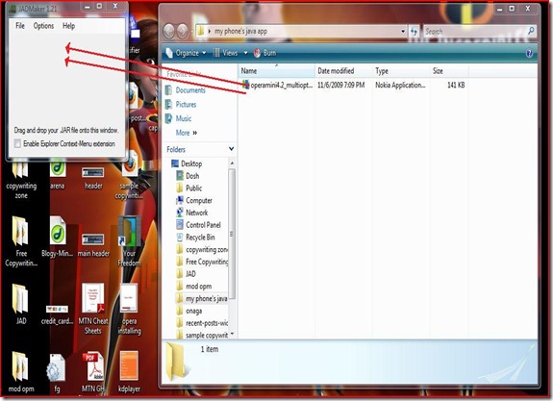Select 'Free Copywritin...' desktop folder
Image resolution: width=553 pixels, height=401 pixels.
coord(21,241)
